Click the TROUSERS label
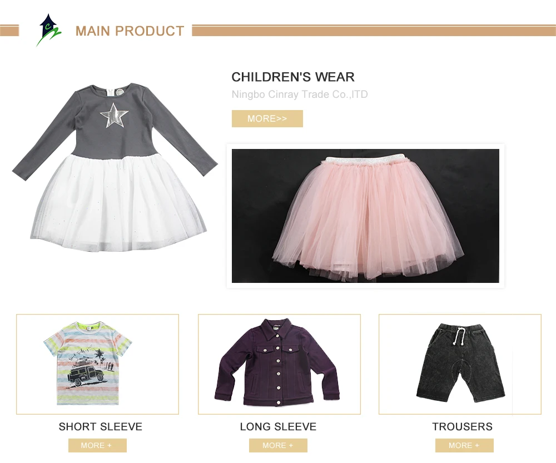 tap(463, 426)
